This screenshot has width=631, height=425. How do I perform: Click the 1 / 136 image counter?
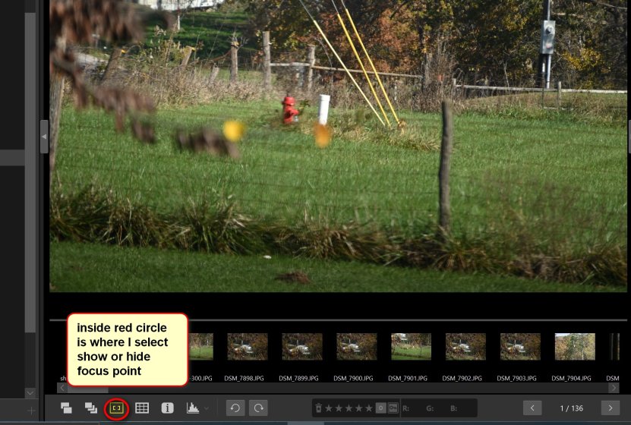[x=572, y=408]
